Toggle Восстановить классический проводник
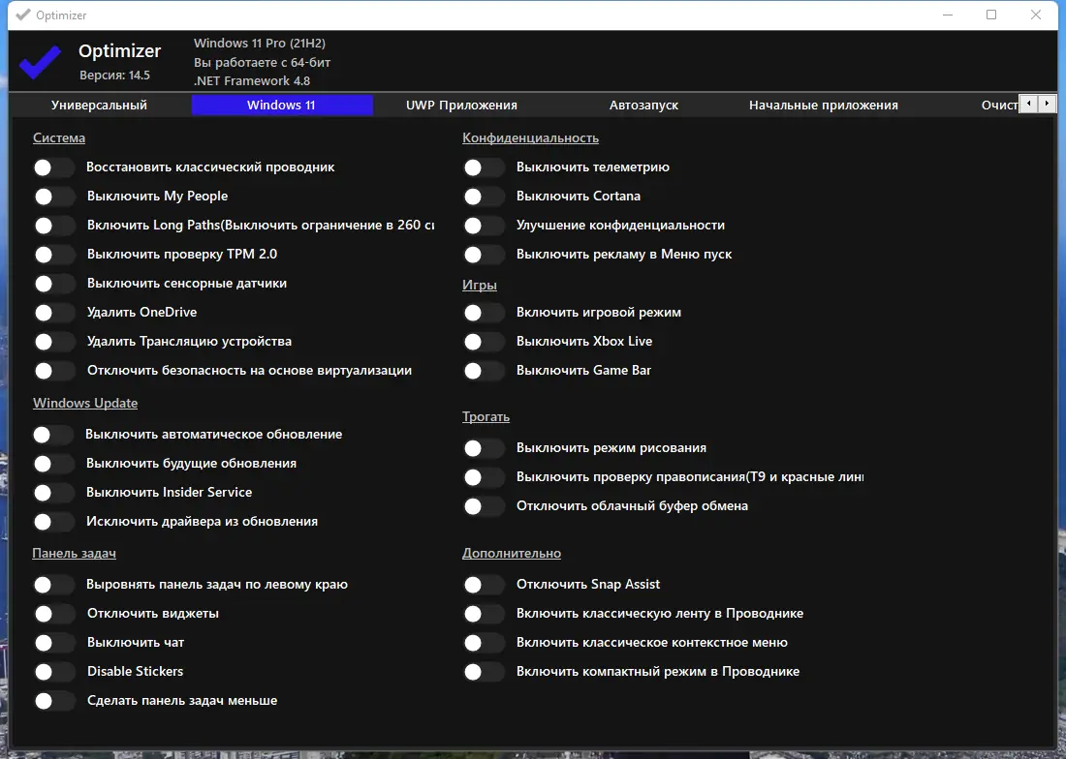The height and width of the screenshot is (759, 1066). click(54, 167)
